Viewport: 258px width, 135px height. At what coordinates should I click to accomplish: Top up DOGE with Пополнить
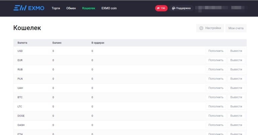(216, 116)
